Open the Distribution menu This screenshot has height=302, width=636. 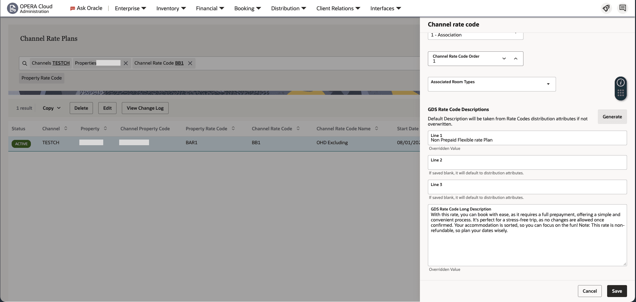pyautogui.click(x=288, y=8)
